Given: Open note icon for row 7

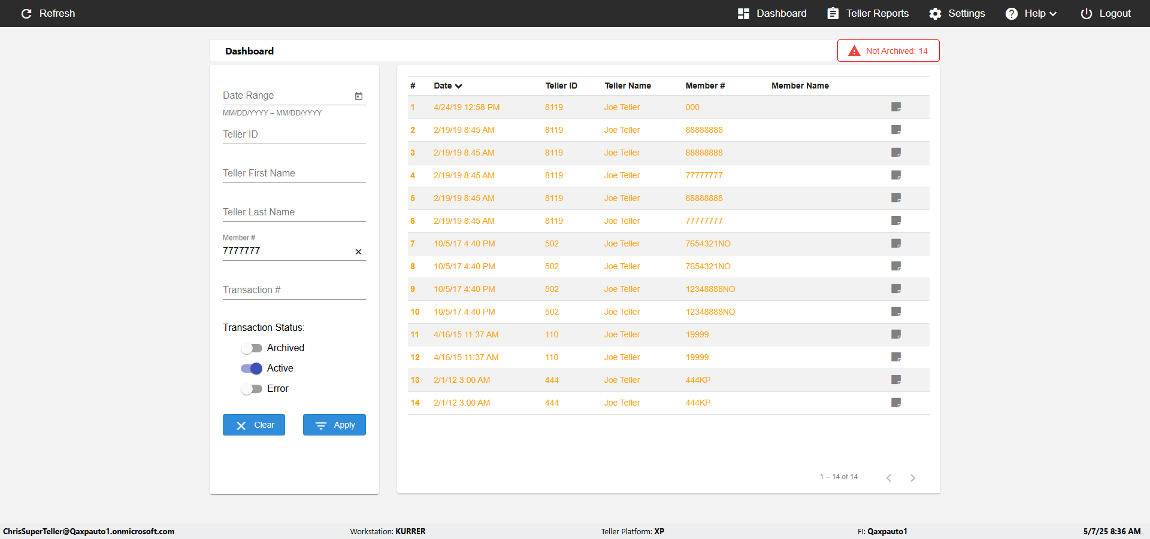Looking at the screenshot, I should 896,243.
